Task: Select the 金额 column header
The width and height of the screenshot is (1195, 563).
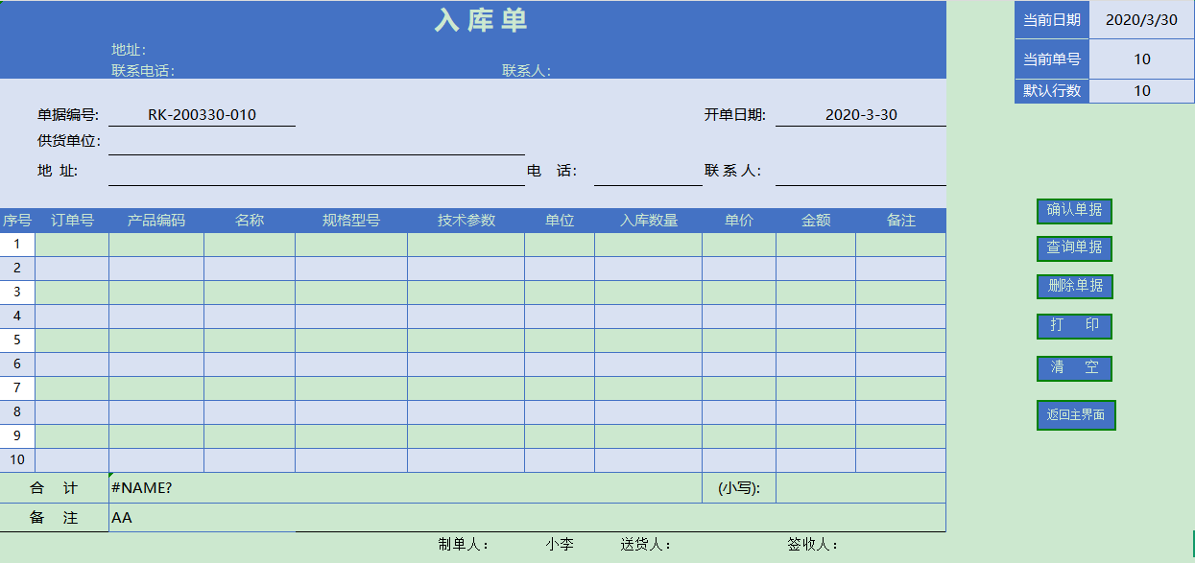Action: [816, 221]
